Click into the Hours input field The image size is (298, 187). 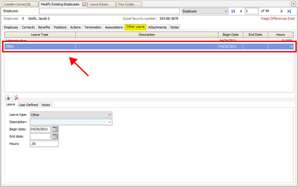coord(44,144)
